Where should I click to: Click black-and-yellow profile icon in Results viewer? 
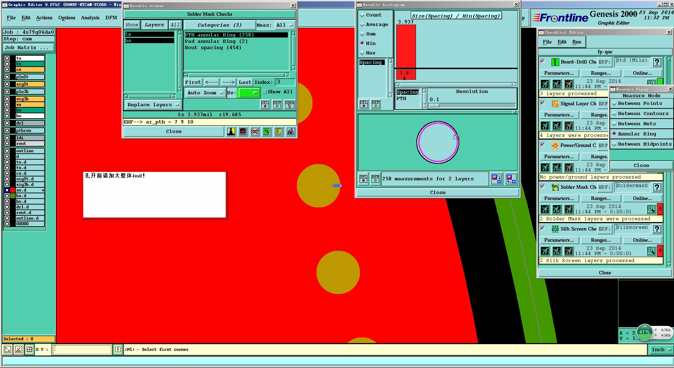click(x=231, y=132)
